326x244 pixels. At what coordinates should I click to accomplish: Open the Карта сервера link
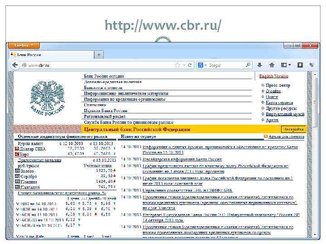click(279, 103)
